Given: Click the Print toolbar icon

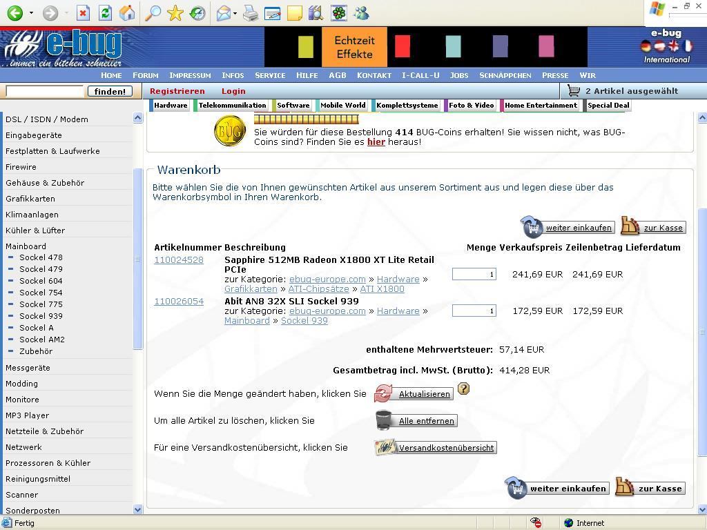Looking at the screenshot, I should (250, 14).
